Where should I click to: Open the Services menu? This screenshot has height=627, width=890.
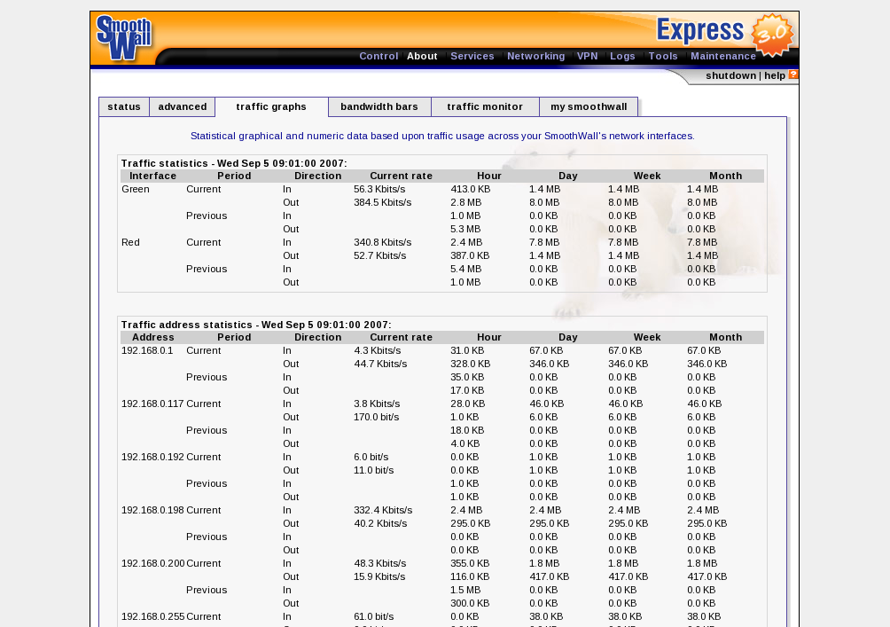[x=472, y=56]
